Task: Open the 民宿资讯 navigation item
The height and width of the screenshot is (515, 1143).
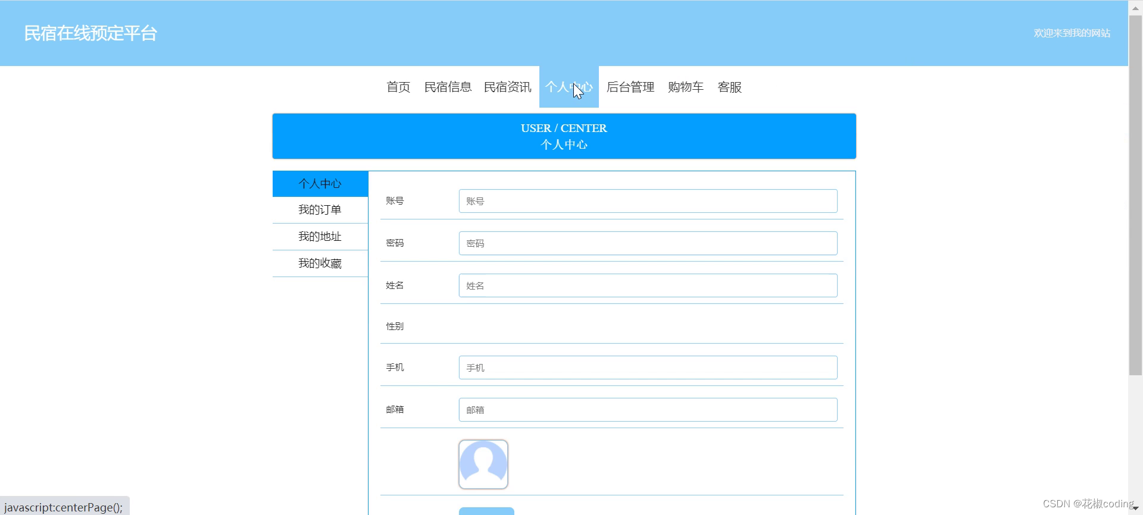Action: coord(507,87)
